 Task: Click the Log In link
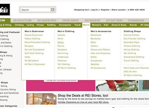[x=94, y=10]
